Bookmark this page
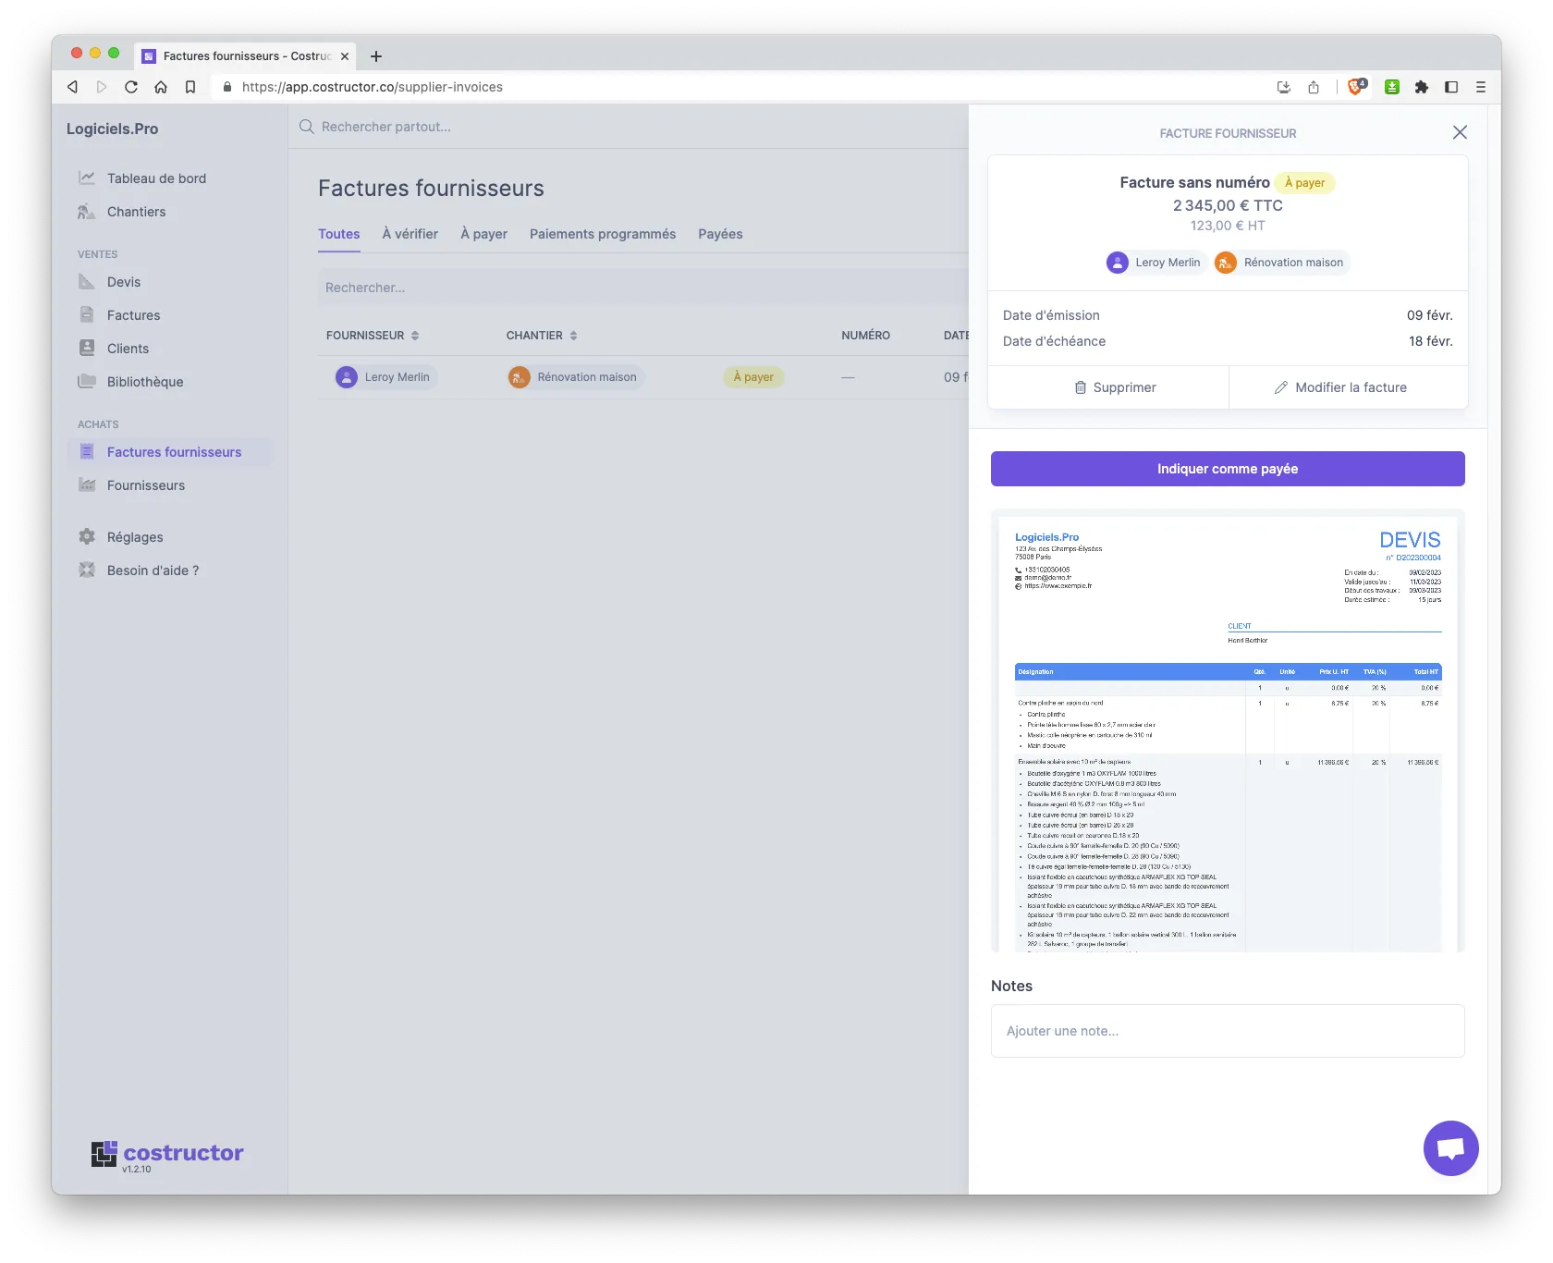1553x1263 pixels. 190,87
